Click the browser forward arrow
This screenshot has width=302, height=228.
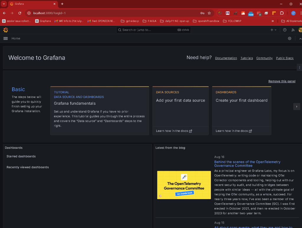(x=12, y=13)
